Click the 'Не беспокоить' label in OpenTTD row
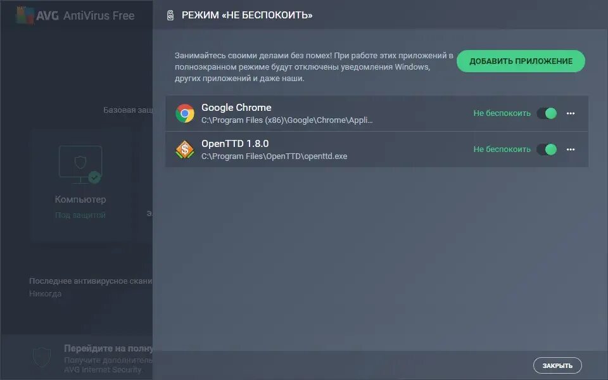This screenshot has height=380, width=608. pos(502,149)
